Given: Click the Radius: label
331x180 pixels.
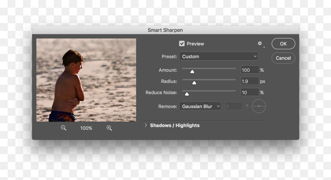Looking at the screenshot, I should (x=169, y=81).
